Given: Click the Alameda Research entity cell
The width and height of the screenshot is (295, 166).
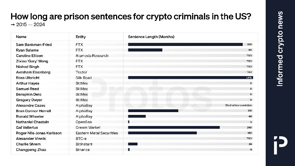Looking at the screenshot, I should coord(91,55).
